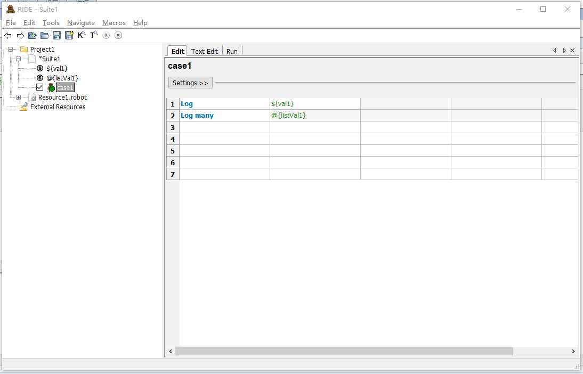
Task: Expand the Settings >> section
Action: (x=190, y=83)
